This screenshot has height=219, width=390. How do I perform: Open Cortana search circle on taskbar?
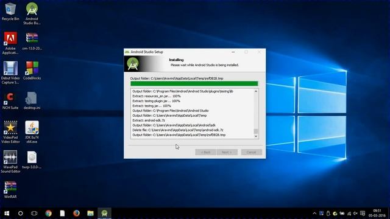20,214
